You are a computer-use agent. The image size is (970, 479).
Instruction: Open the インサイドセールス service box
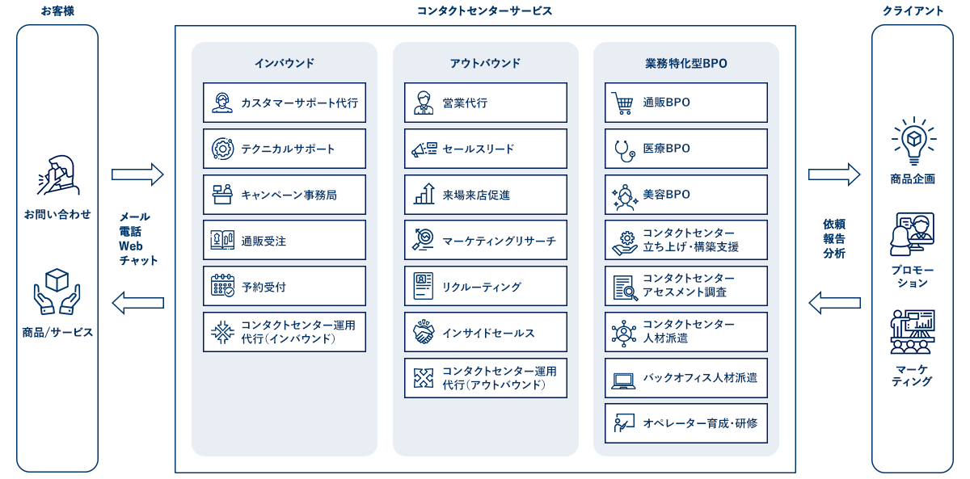point(486,332)
